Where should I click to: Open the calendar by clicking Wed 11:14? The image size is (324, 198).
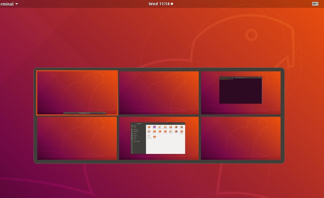click(160, 4)
